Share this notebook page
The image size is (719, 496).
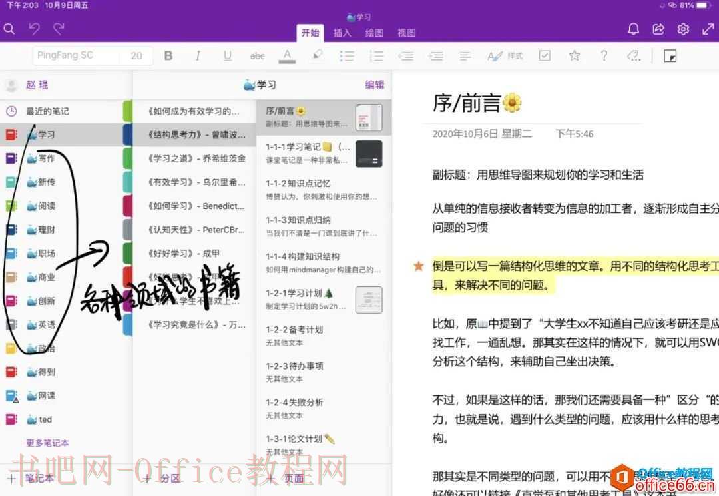(x=658, y=29)
